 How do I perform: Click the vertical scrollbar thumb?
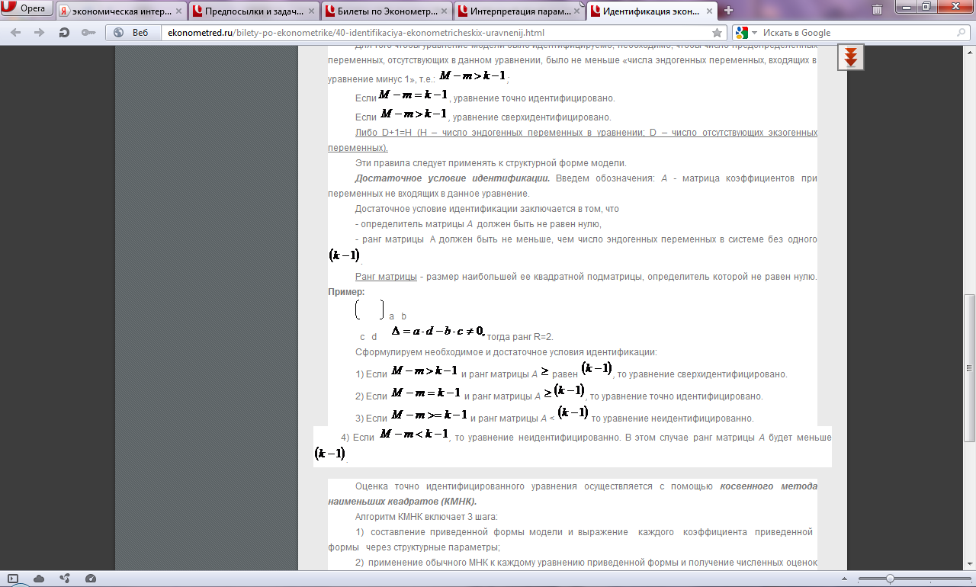970,368
